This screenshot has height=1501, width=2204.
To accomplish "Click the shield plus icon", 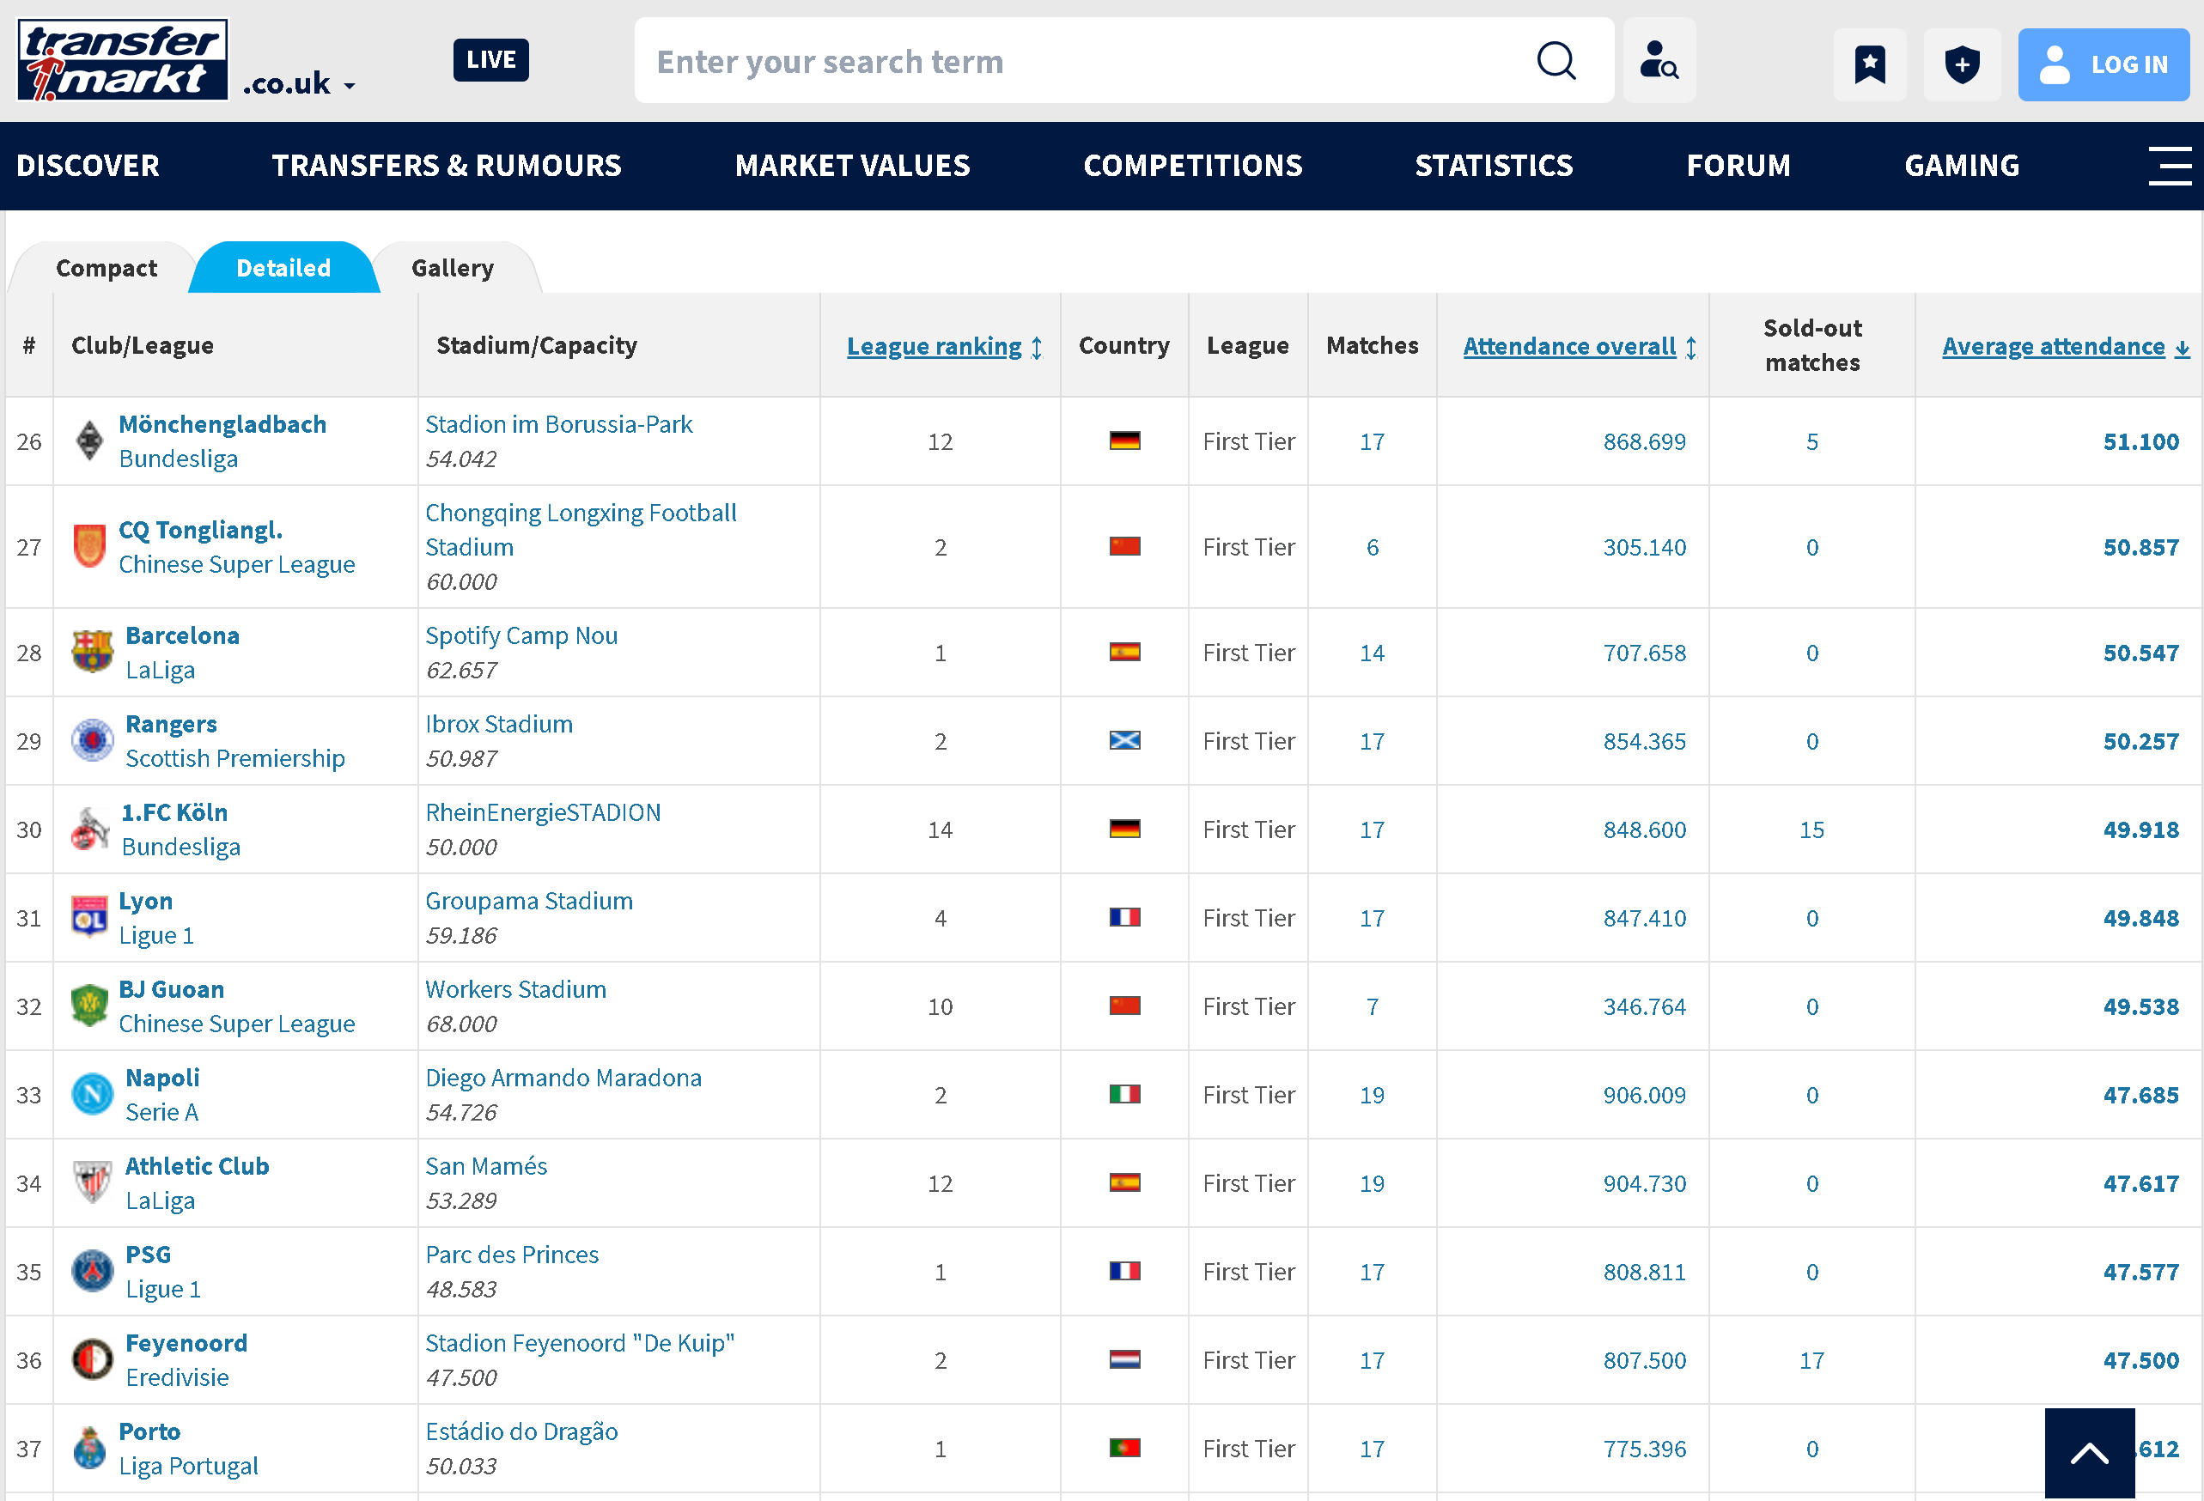I will click(x=1961, y=64).
